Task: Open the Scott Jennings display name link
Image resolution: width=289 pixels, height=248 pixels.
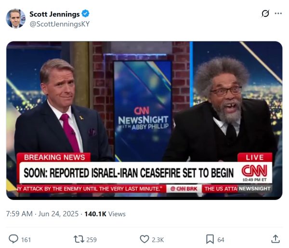Action: click(54, 13)
